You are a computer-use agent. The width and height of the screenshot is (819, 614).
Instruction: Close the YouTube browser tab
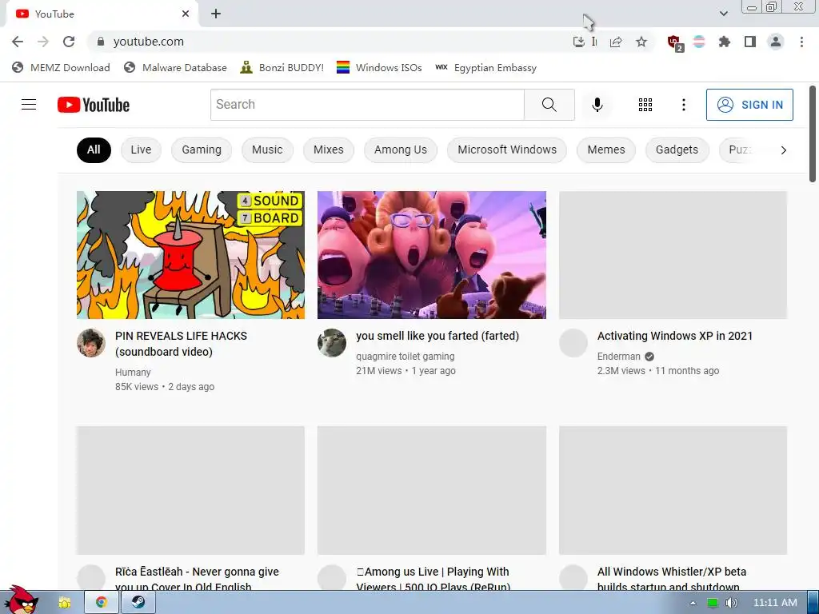(x=186, y=14)
